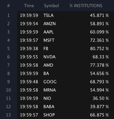Click the BABA symbol
This screenshot has height=119, width=114.
pos(49,107)
